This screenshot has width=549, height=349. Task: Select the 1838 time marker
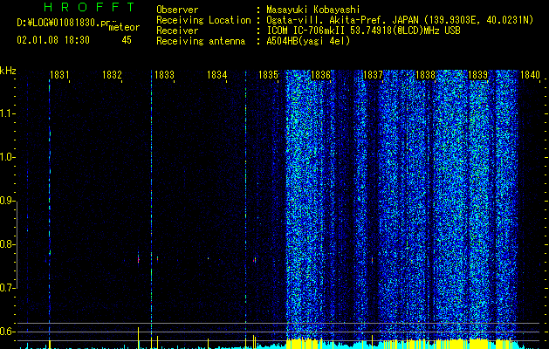point(425,74)
